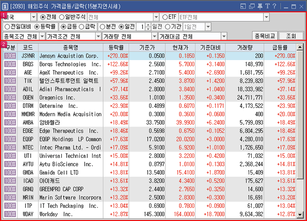Sort by the 거래량 column header
307x221 pixels.
[x=245, y=47]
